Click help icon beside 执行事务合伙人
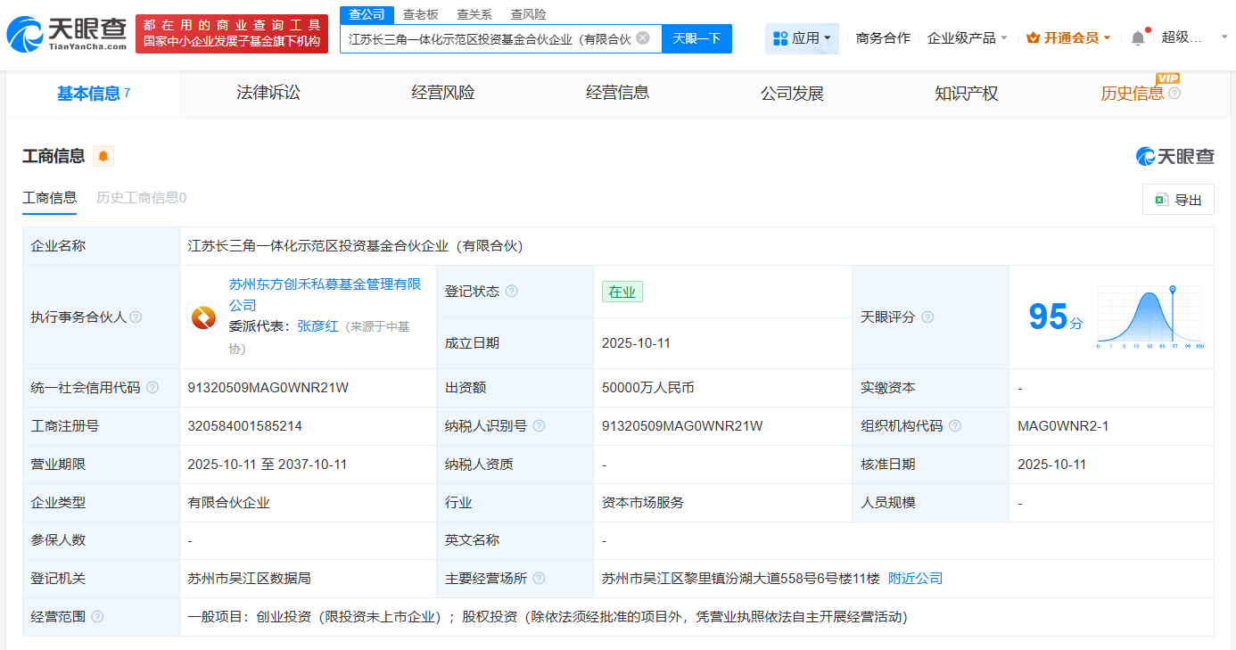Image resolution: width=1236 pixels, height=650 pixels. (134, 317)
